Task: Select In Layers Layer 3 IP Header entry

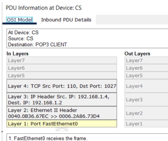Action: [x=62, y=100]
